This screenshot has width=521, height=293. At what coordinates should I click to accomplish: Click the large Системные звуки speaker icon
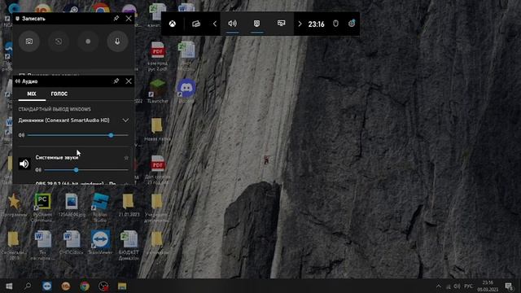coord(24,164)
